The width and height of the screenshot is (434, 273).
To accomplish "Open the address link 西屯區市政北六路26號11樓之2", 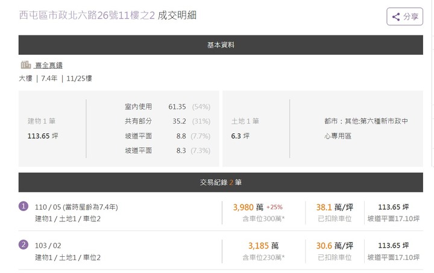I will click(x=87, y=15).
